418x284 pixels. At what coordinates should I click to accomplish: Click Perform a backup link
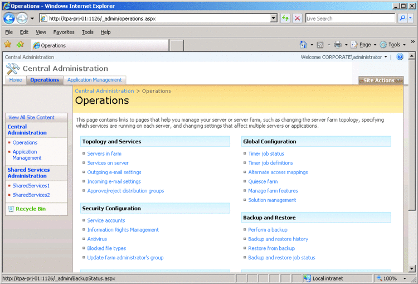point(268,230)
